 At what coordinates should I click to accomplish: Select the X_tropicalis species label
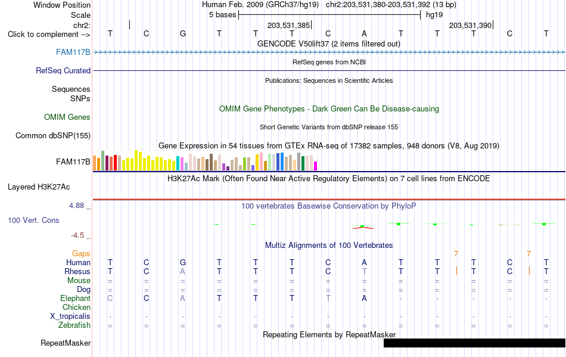click(70, 316)
